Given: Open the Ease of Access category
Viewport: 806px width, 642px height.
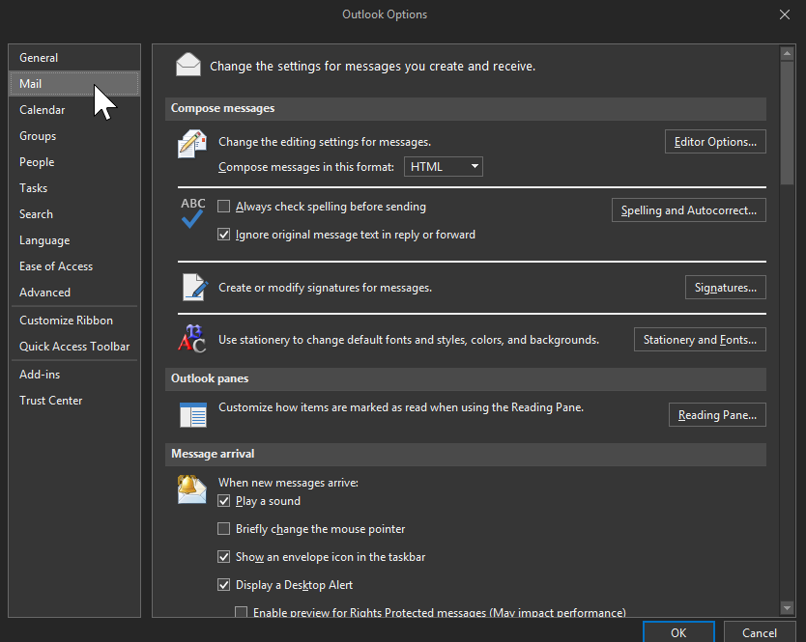Looking at the screenshot, I should click(x=74, y=266).
